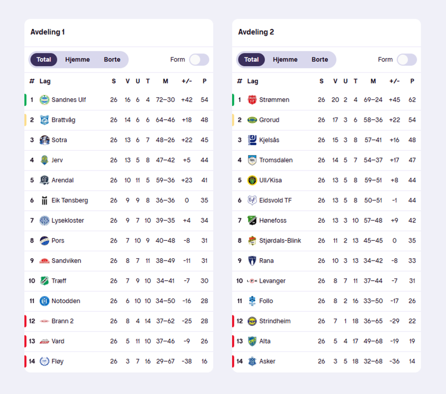The width and height of the screenshot is (446, 394).
Task: Click the Tromsdalen club badge
Action: 252,160
